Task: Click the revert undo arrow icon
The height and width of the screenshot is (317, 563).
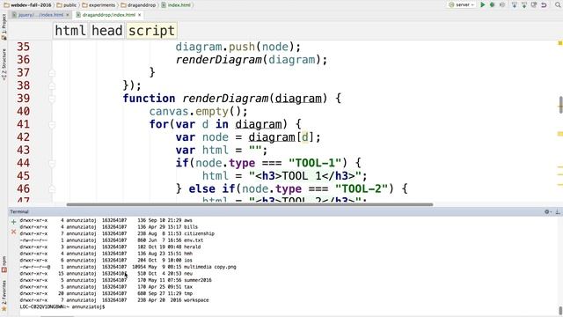Action: (544, 4)
